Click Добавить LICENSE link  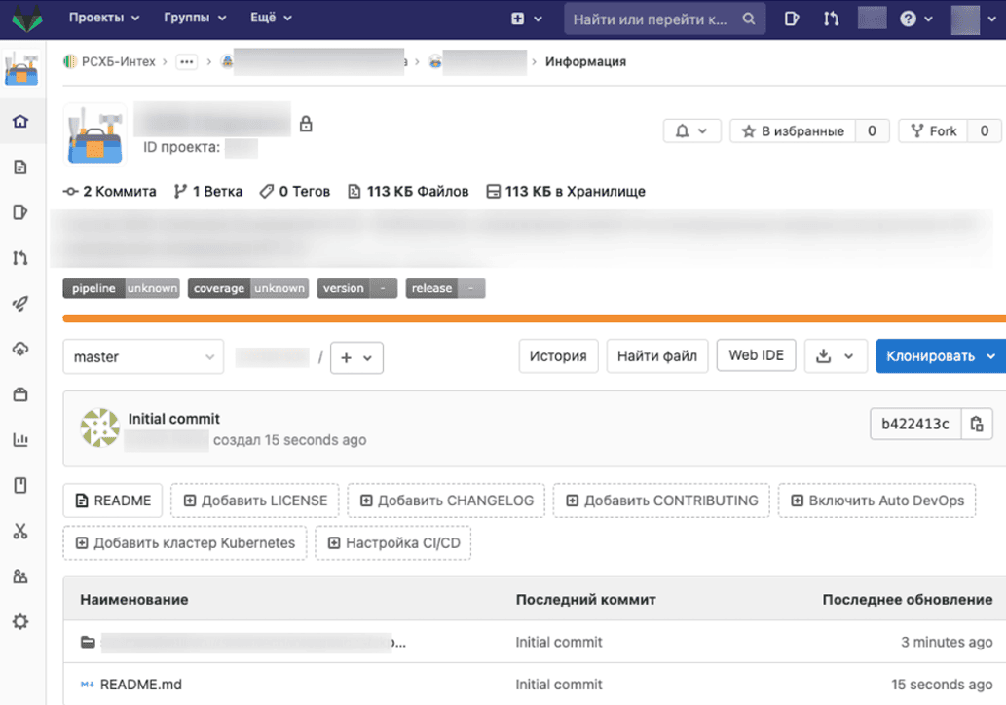coord(255,501)
